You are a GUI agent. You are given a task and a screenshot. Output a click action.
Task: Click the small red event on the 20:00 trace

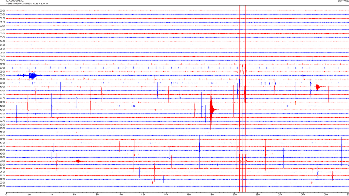79,161
